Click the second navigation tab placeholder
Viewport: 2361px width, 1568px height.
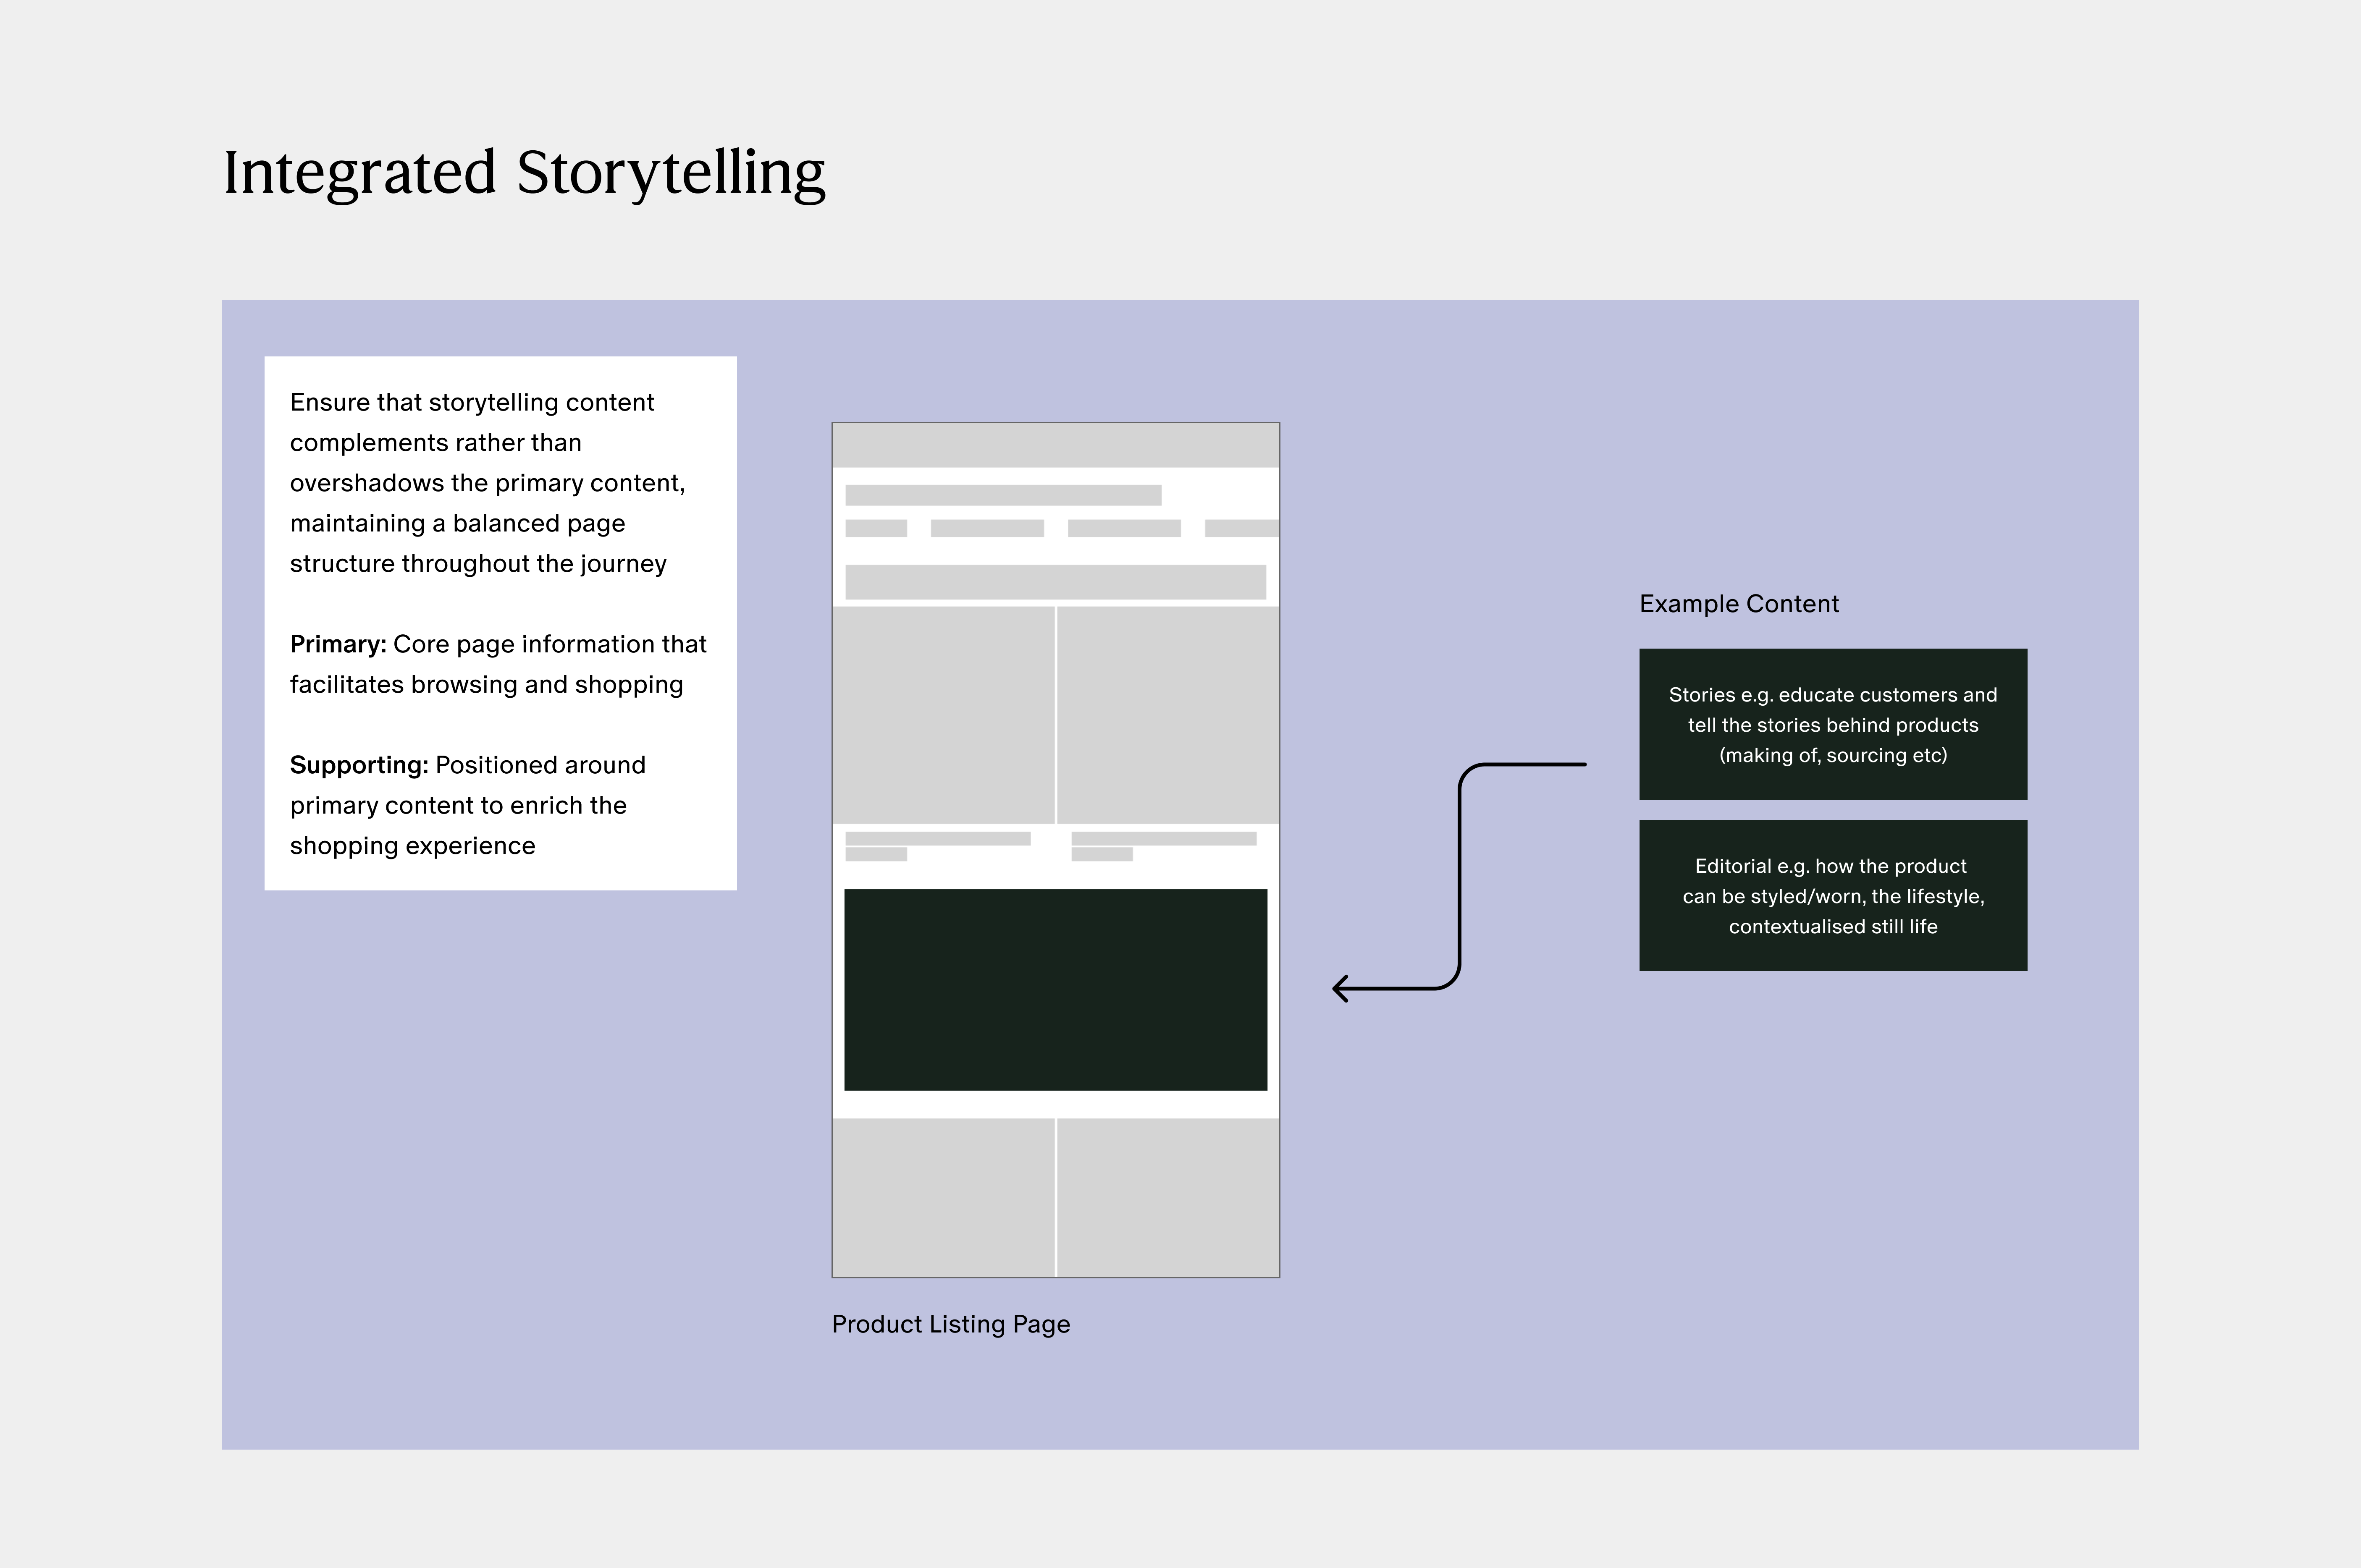[x=986, y=528]
